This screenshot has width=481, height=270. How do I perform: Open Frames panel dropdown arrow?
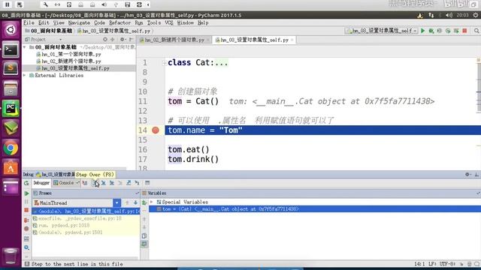[x=137, y=193]
